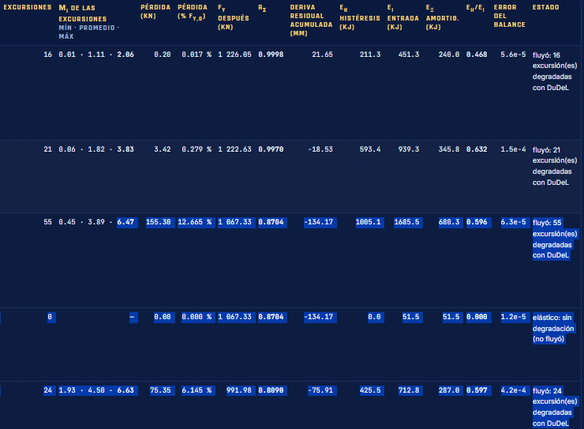Image resolution: width=584 pixels, height=429 pixels.
Task: Select the value 1 226.05
Action: [234, 55]
